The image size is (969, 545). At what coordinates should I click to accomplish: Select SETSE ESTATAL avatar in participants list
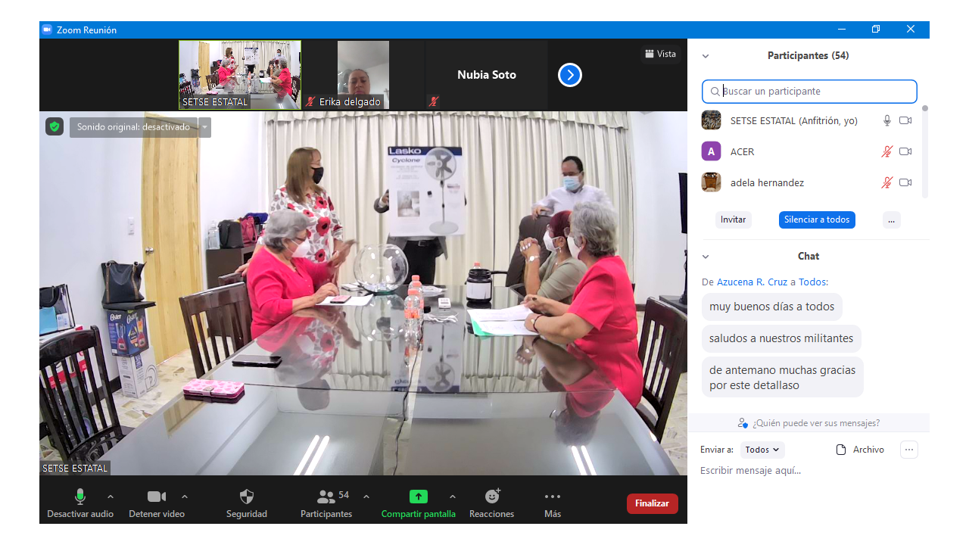[711, 120]
